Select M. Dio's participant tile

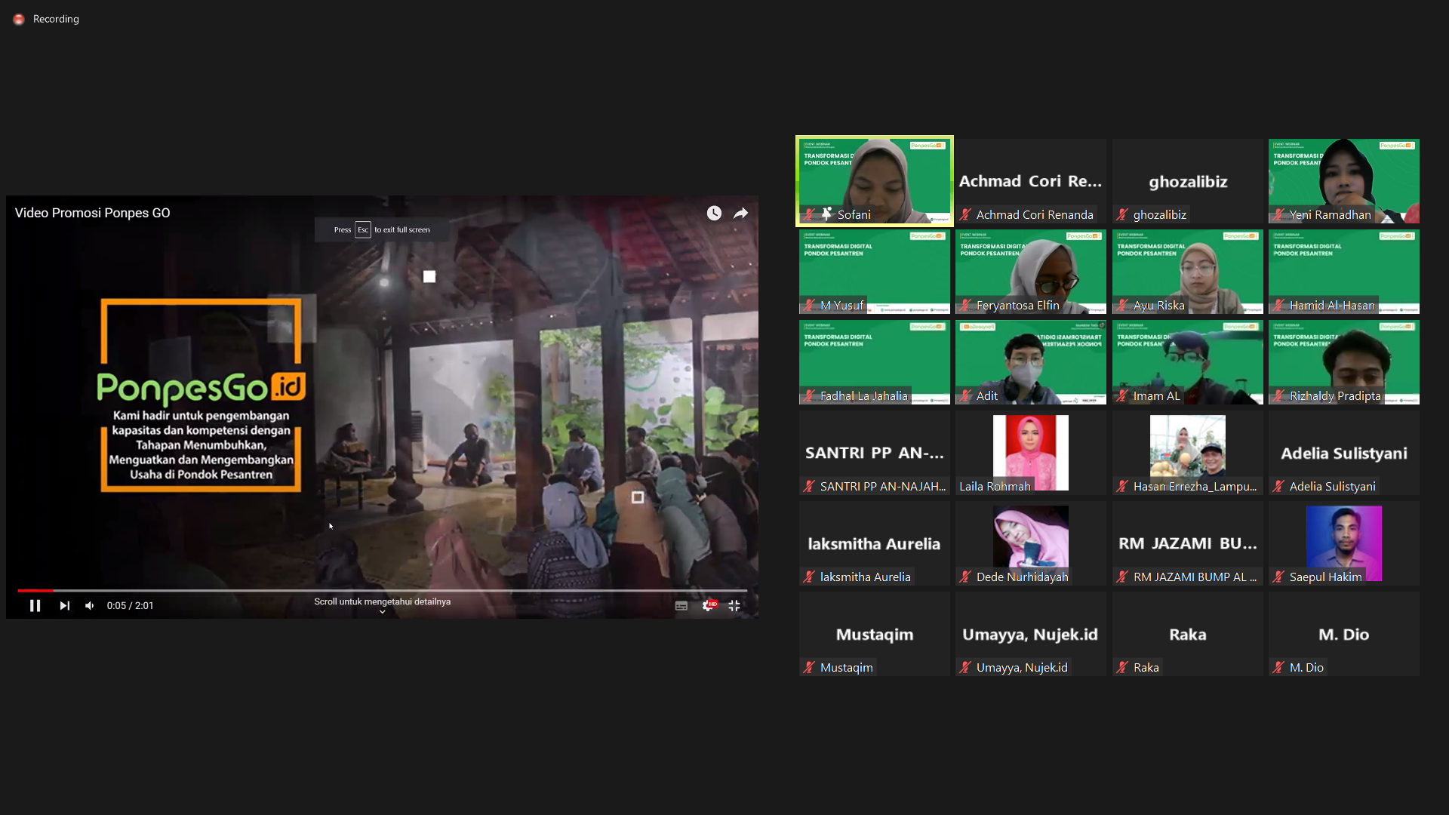coord(1344,634)
